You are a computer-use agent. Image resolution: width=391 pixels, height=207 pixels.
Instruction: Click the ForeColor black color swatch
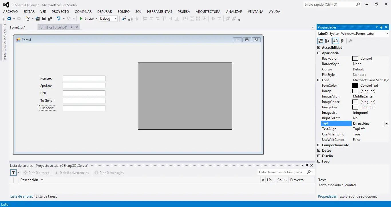(x=355, y=86)
